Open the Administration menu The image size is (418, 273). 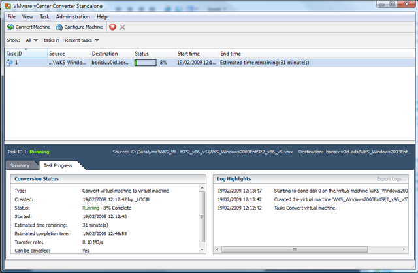point(72,16)
